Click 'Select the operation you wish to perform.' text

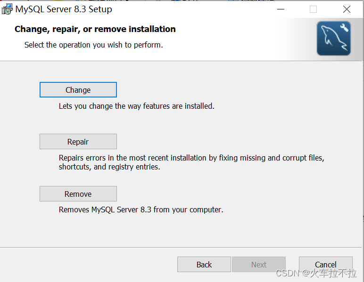tap(93, 45)
